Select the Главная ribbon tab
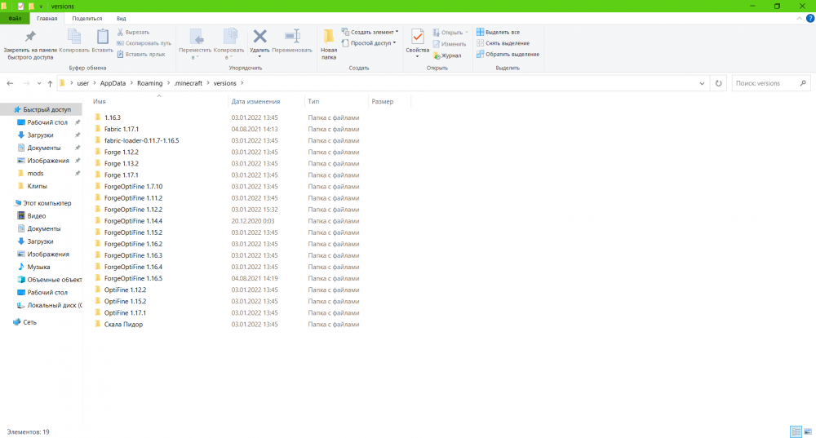Screen dimensions: 816x438 tap(47, 18)
